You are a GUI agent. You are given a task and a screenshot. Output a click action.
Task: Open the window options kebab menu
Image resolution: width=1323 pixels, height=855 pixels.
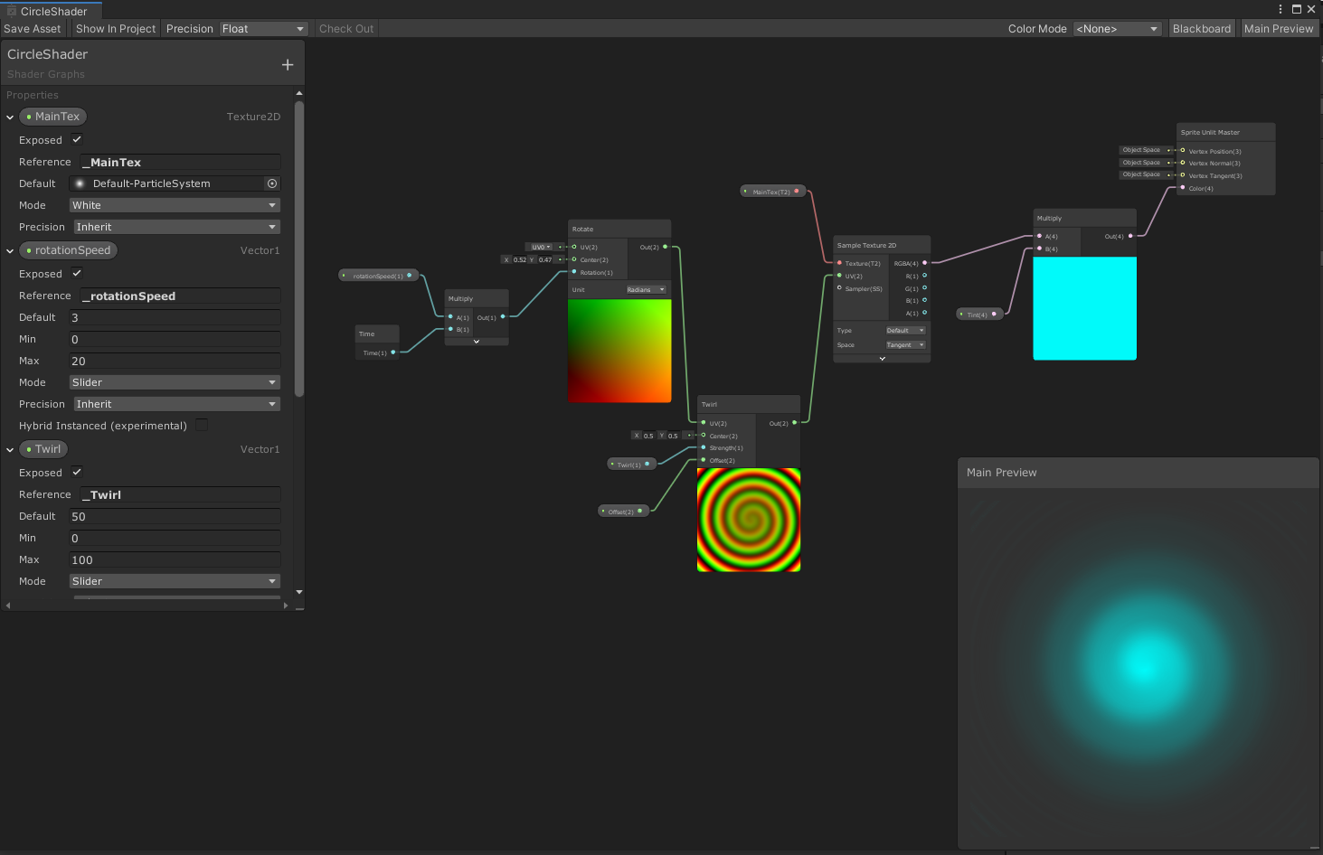[x=1280, y=9]
